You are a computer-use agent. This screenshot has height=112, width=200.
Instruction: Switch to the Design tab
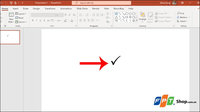pyautogui.click(x=36, y=8)
